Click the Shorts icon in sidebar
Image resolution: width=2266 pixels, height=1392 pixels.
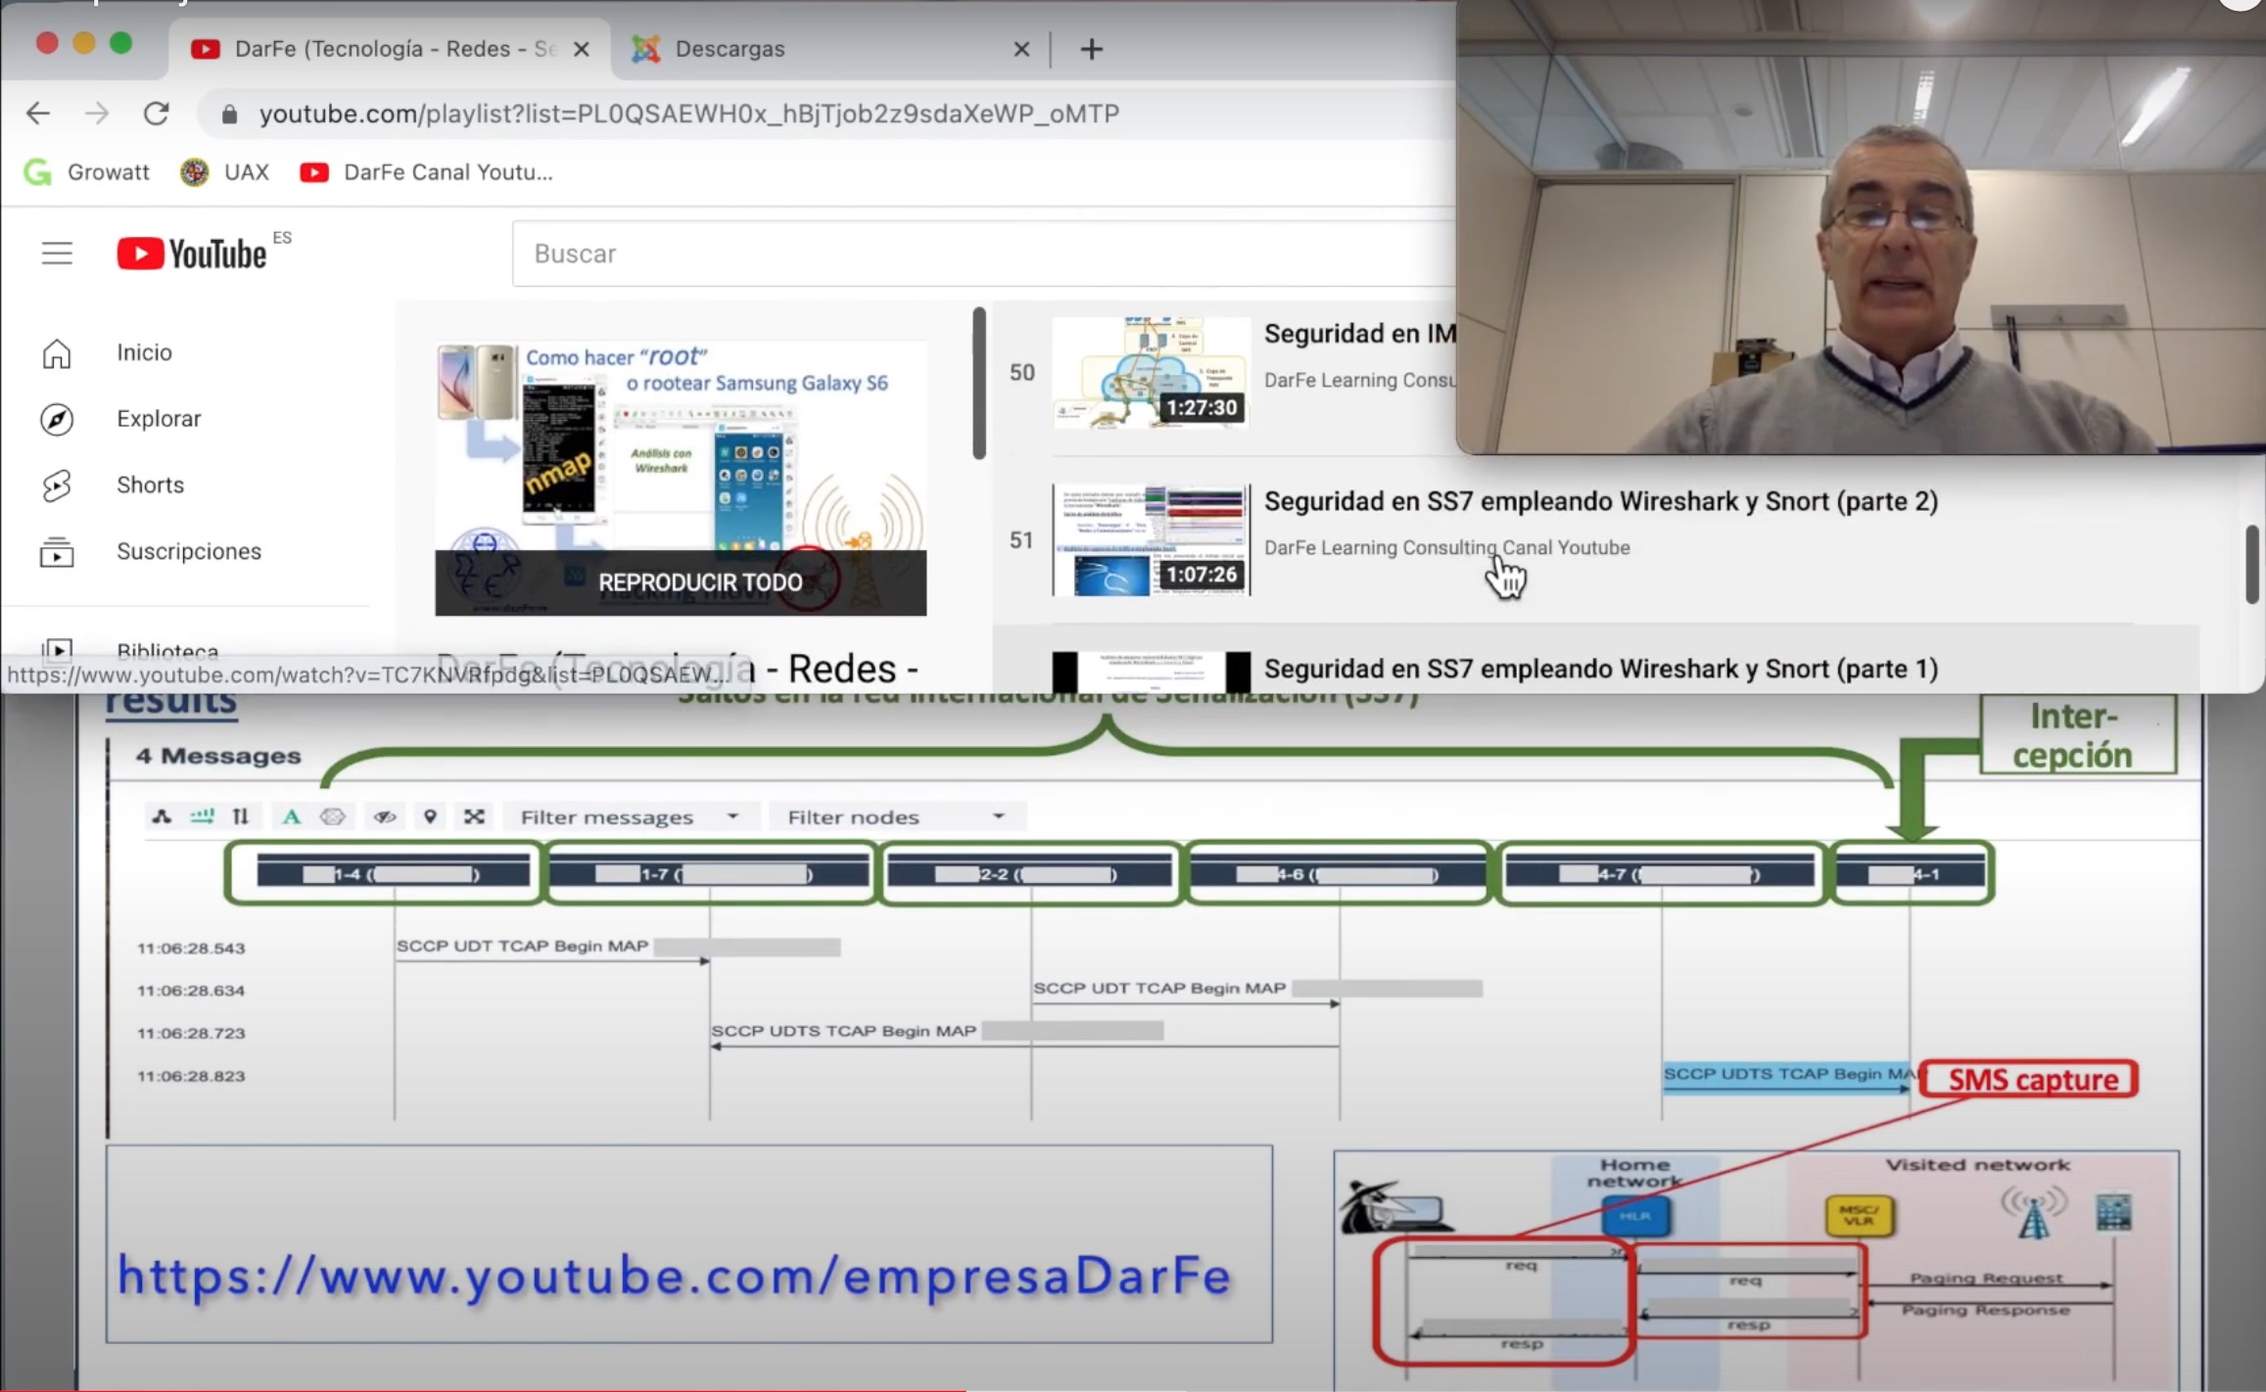click(57, 486)
